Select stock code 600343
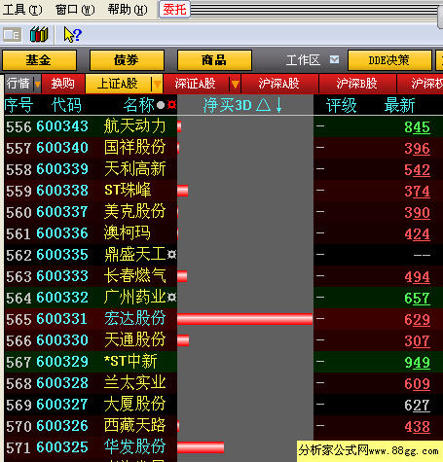The height and width of the screenshot is (462, 443). click(62, 126)
